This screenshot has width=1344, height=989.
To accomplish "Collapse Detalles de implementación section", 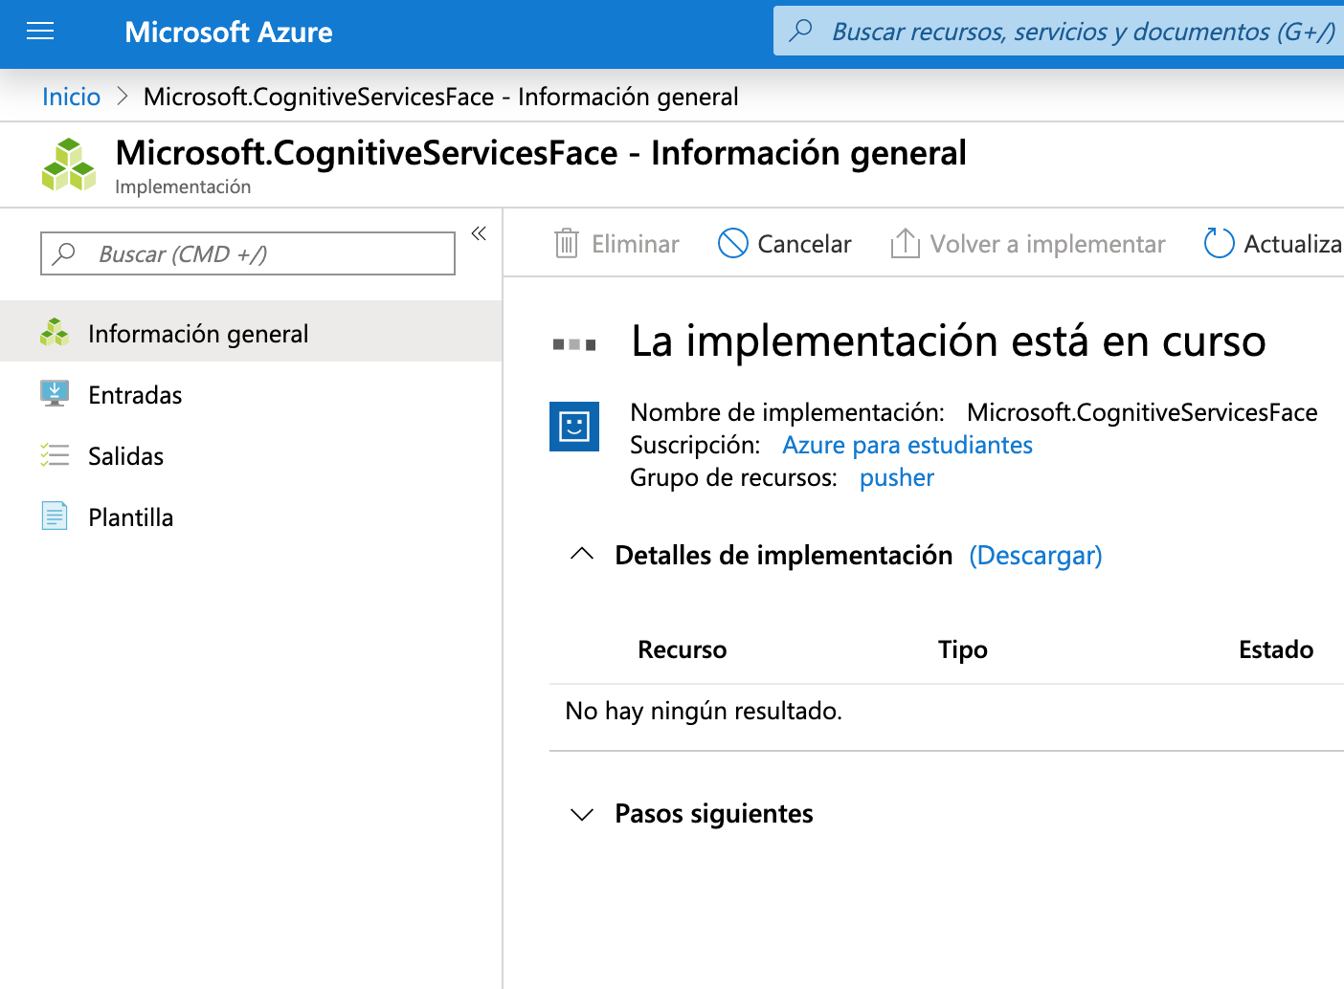I will point(582,554).
